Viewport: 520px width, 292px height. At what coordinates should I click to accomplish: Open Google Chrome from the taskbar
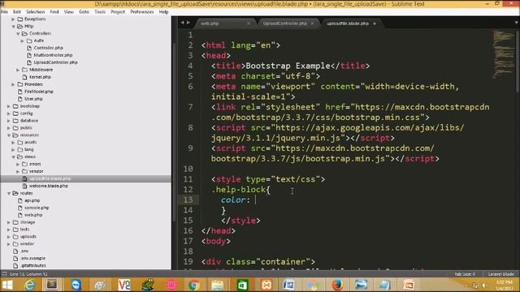click(x=193, y=285)
